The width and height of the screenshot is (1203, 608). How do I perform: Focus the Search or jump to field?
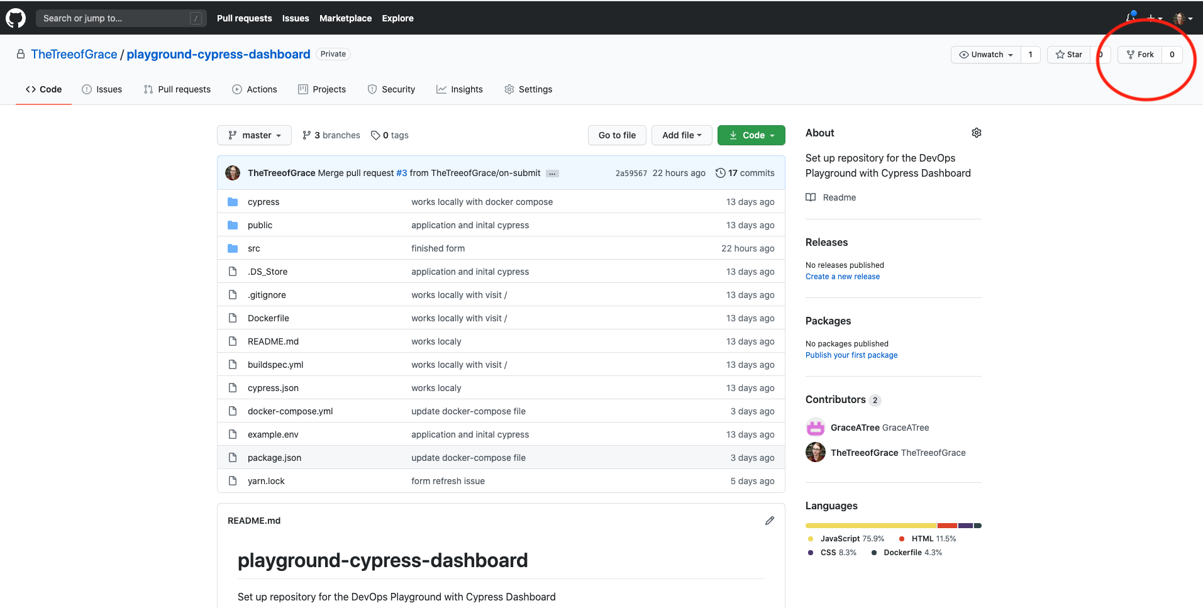pyautogui.click(x=121, y=18)
